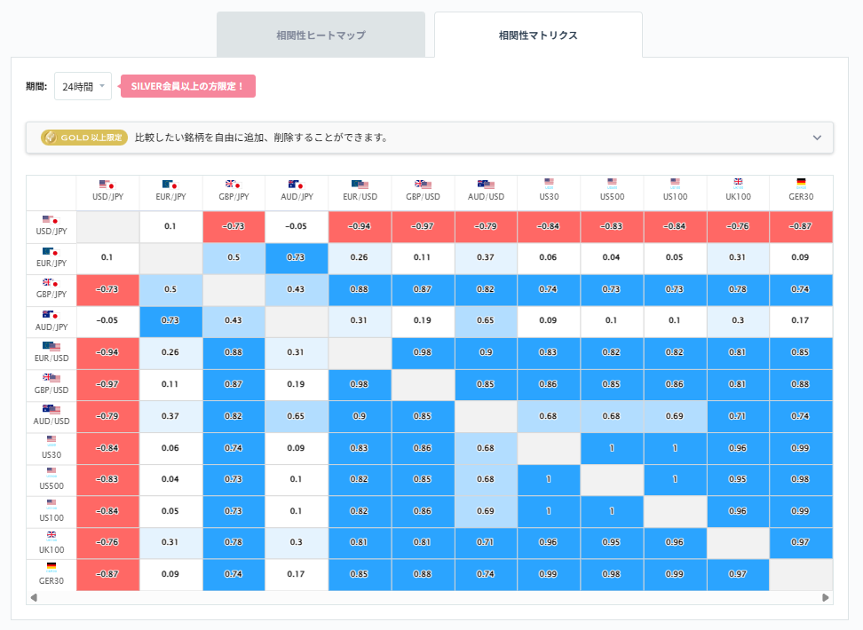The image size is (863, 630).
Task: Select the GBP/JPY row header with UK flag
Action: pos(50,284)
